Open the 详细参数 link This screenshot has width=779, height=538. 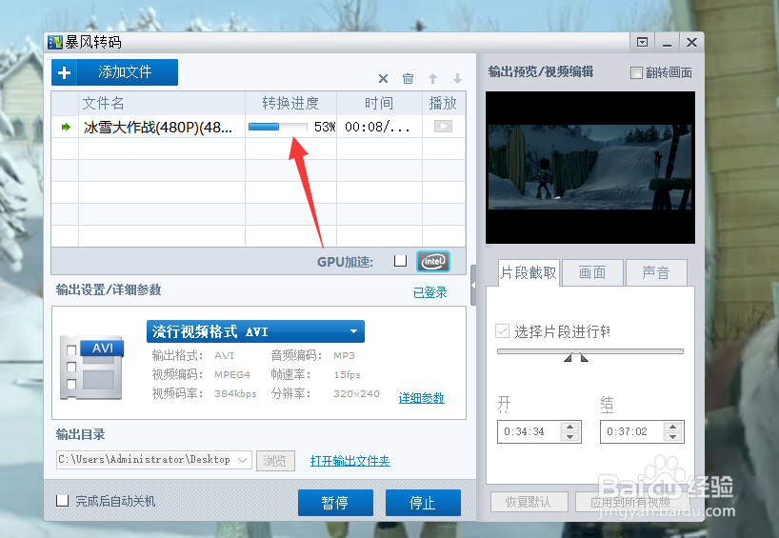point(421,398)
